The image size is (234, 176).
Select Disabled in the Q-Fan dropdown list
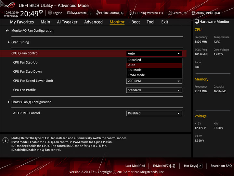point(154,60)
